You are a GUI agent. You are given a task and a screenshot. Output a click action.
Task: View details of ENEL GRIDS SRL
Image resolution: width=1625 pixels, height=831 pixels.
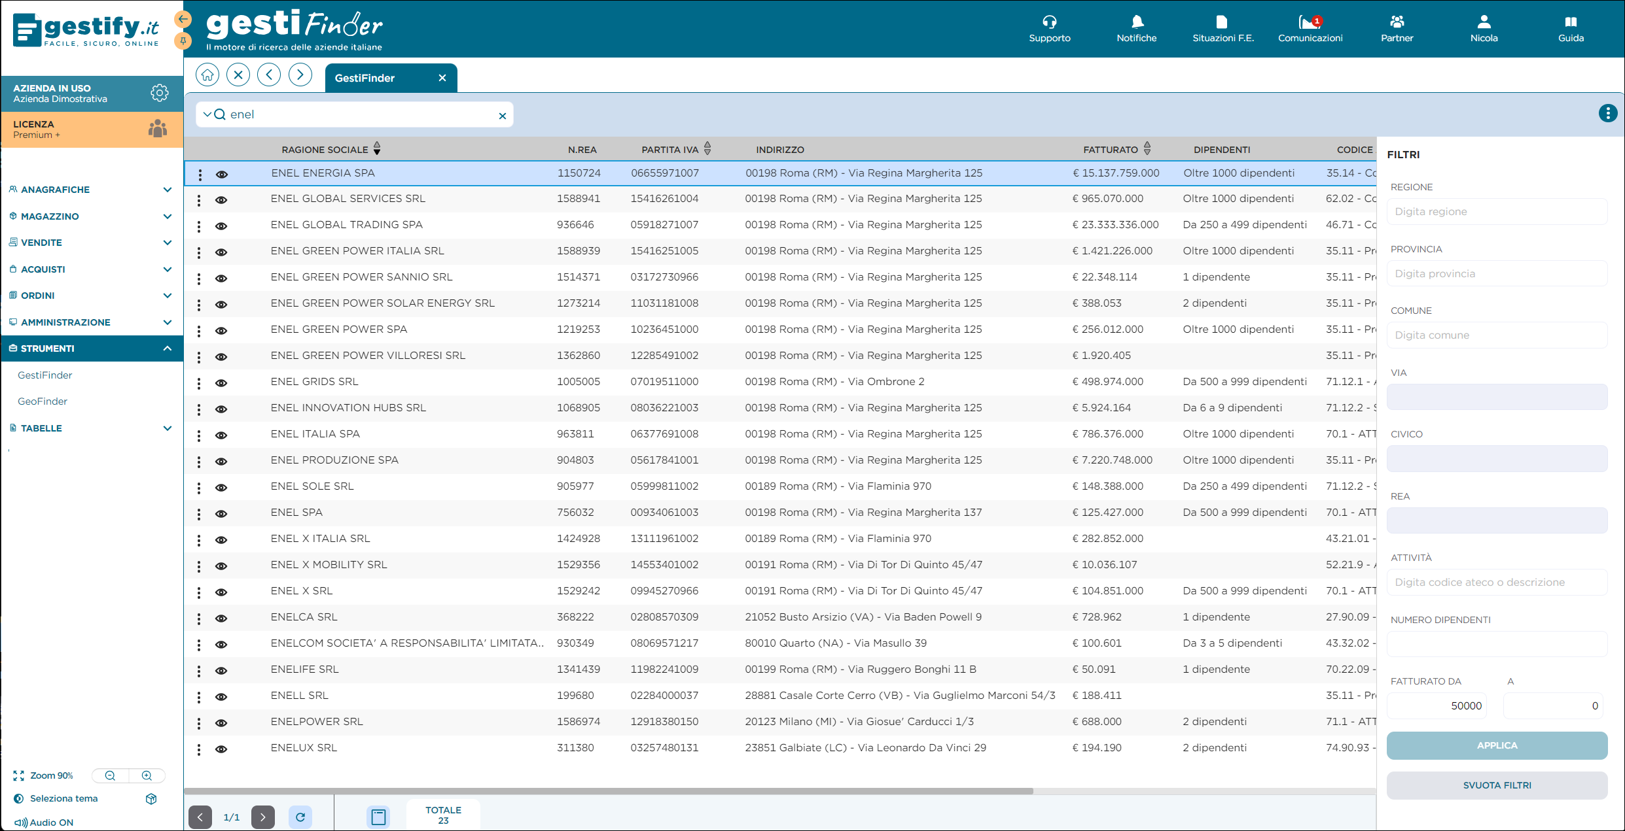pos(221,383)
